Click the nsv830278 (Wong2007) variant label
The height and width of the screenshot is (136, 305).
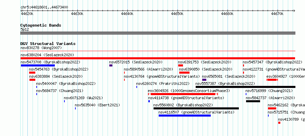[41, 48]
